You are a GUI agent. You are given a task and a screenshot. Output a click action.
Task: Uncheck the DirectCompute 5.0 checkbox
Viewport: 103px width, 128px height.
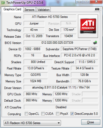click(72, 114)
